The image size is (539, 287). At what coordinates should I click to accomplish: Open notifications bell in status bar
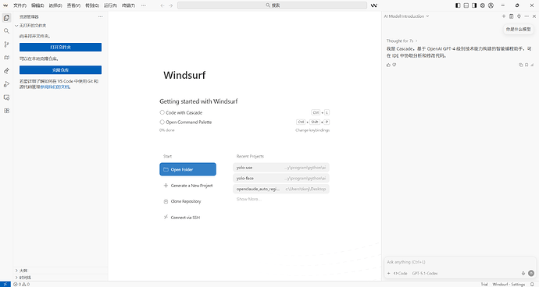(x=532, y=284)
